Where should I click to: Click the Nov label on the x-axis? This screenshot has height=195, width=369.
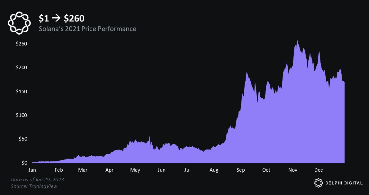pos(292,170)
